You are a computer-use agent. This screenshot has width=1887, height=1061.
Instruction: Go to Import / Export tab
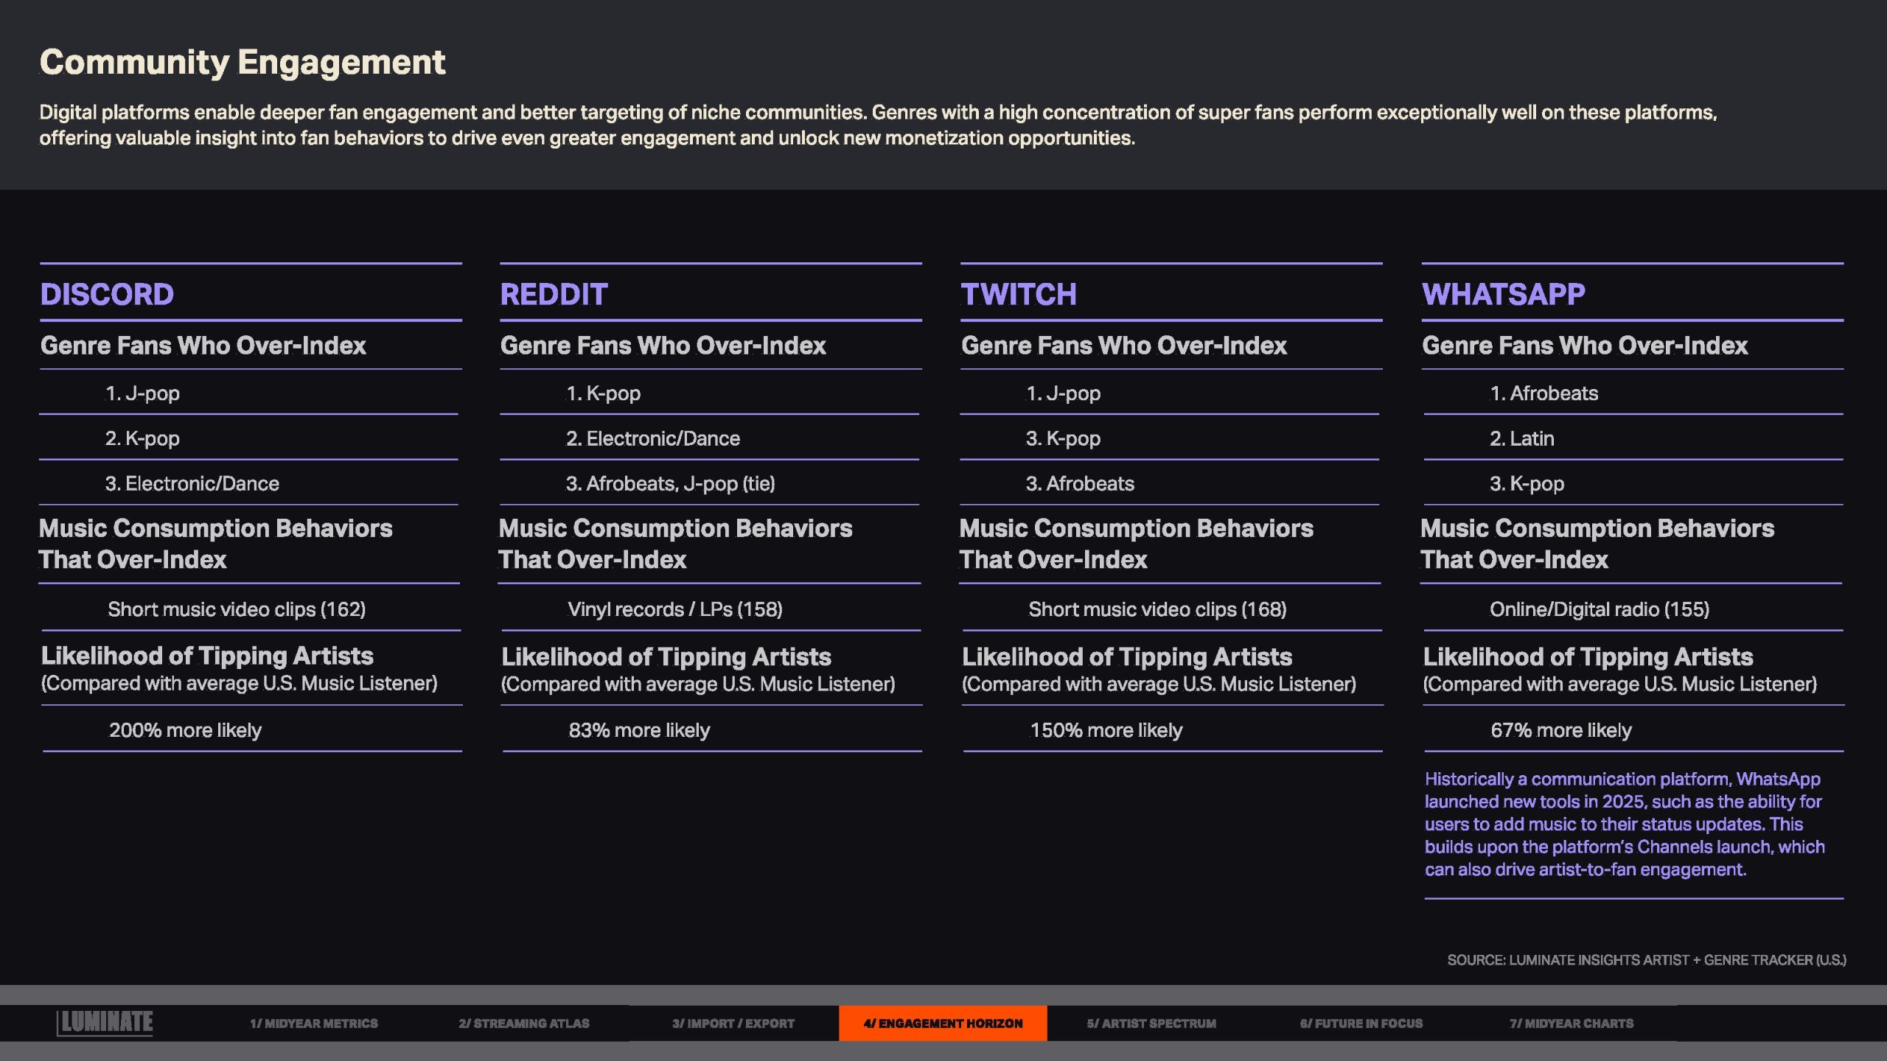pyautogui.click(x=733, y=1023)
